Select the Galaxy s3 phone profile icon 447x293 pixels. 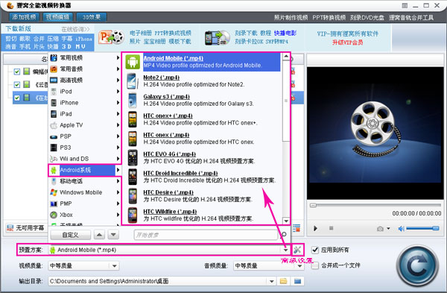133,100
